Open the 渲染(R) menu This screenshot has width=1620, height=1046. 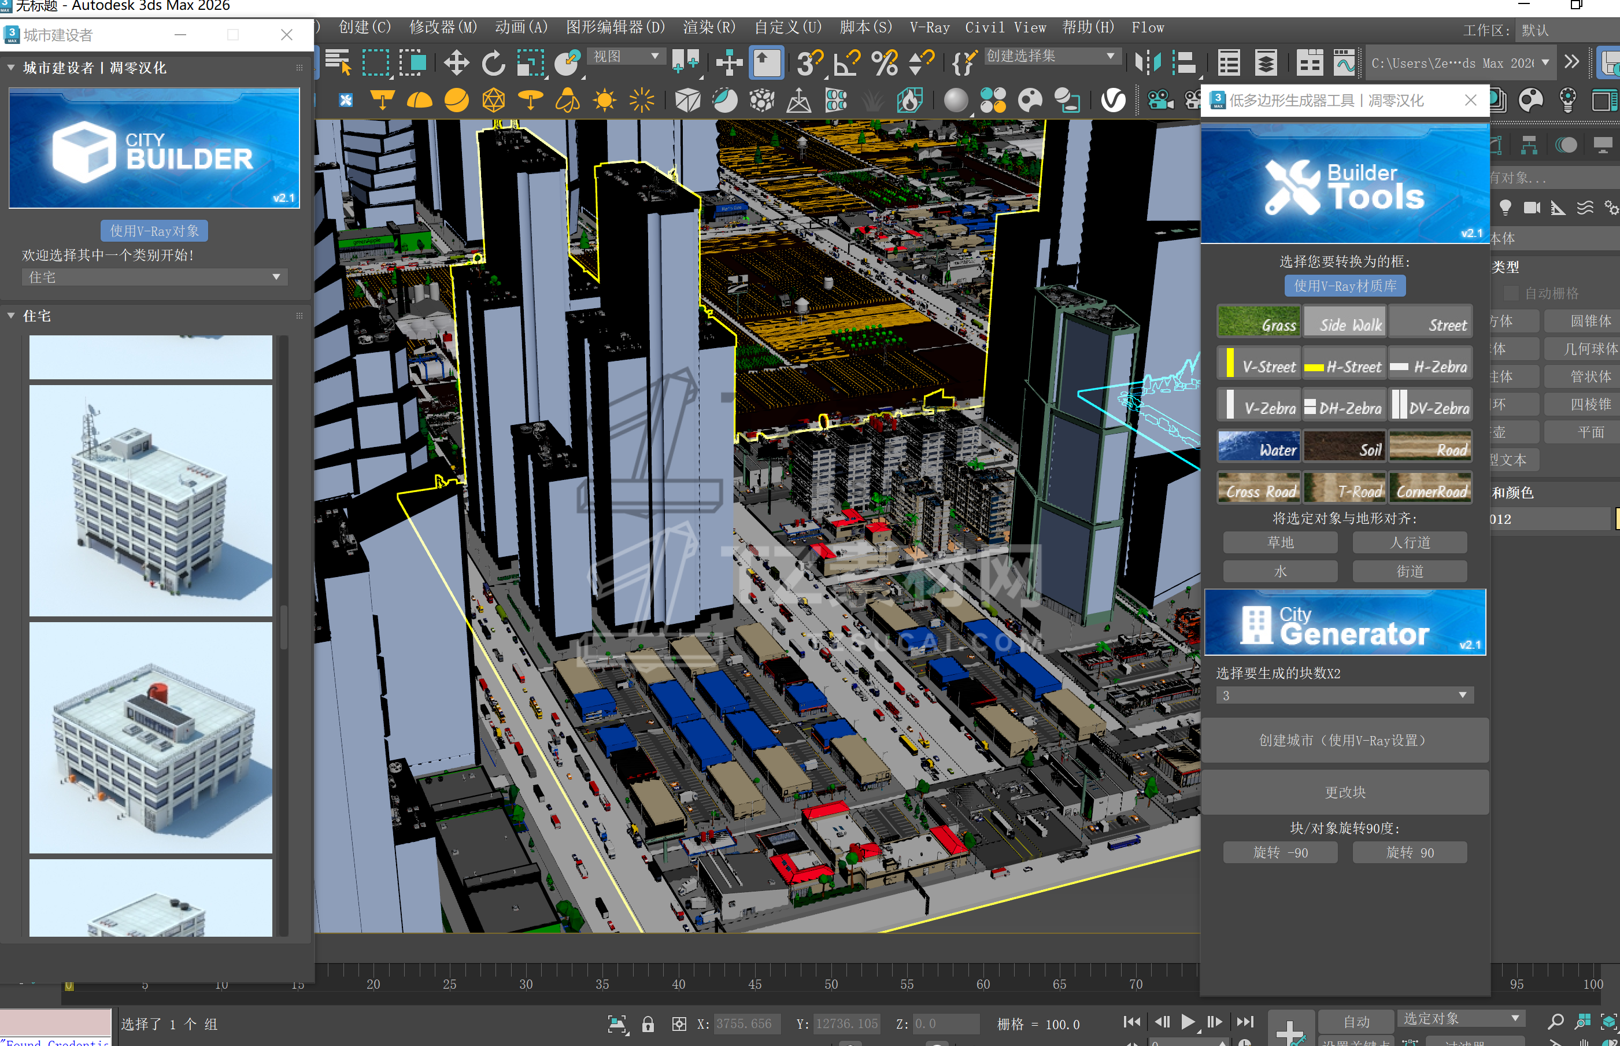pos(708,28)
